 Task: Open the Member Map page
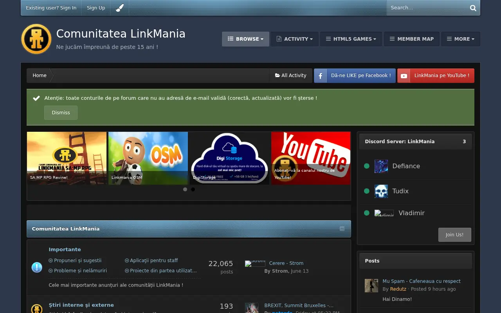(411, 39)
